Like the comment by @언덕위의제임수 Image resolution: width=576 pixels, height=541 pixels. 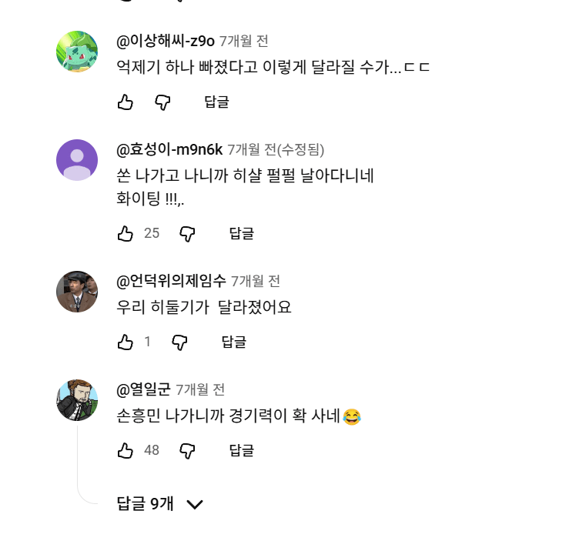click(x=126, y=342)
